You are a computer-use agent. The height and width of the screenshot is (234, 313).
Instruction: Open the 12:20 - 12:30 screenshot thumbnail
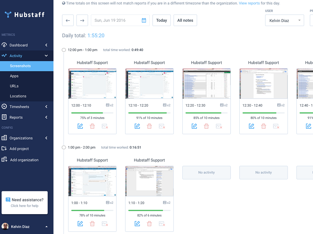click(206, 84)
